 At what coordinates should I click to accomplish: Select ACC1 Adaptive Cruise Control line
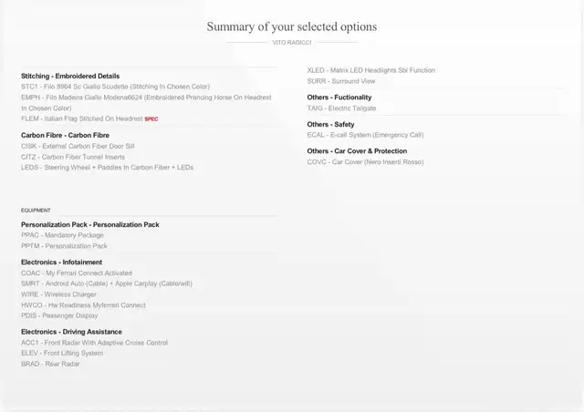(x=94, y=343)
